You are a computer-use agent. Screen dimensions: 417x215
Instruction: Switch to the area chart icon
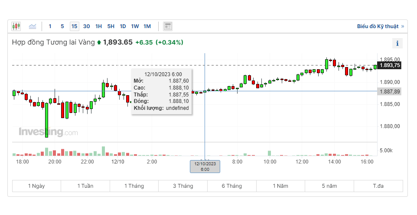click(x=33, y=26)
